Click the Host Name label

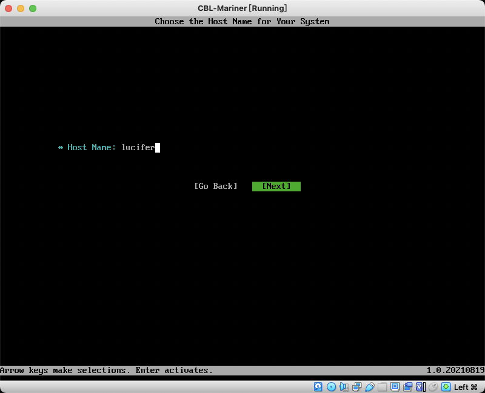pos(92,147)
